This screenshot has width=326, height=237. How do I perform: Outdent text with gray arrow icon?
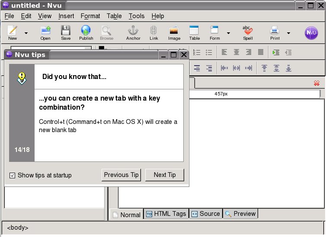point(288,52)
